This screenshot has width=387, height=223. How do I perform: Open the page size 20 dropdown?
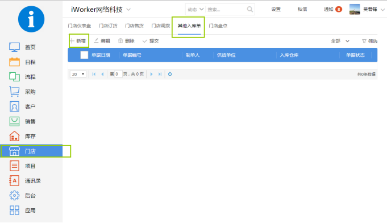[x=78, y=74]
